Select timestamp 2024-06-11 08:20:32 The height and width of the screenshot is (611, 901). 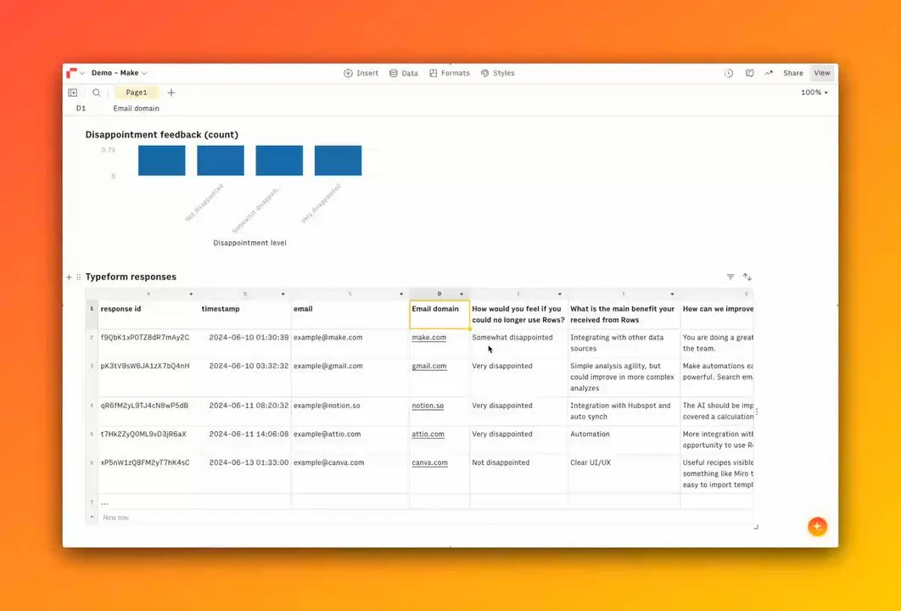[x=245, y=411]
